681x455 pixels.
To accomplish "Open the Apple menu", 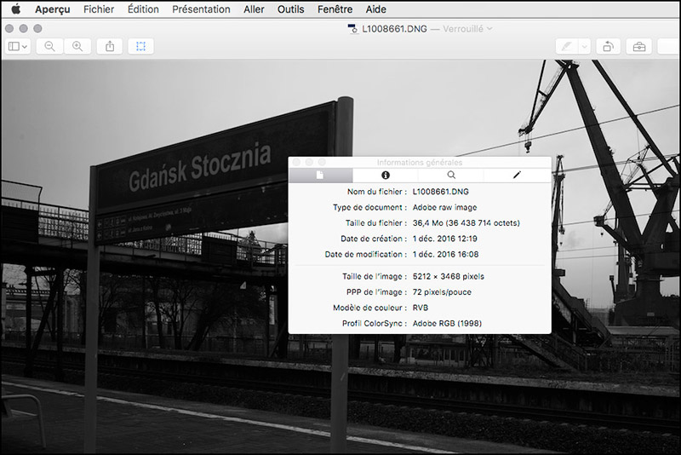I will (x=15, y=9).
